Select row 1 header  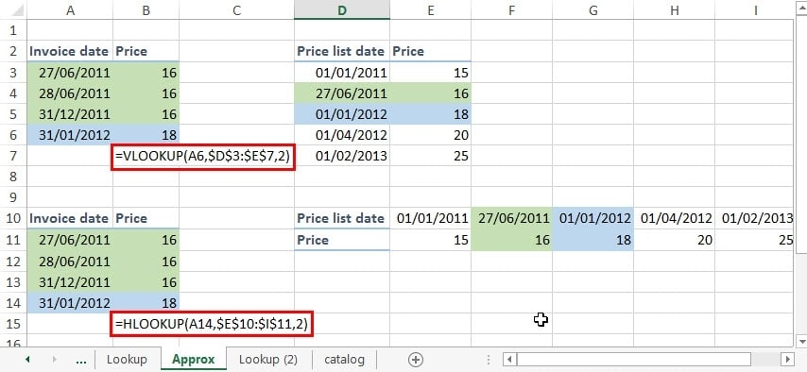pyautogui.click(x=13, y=30)
